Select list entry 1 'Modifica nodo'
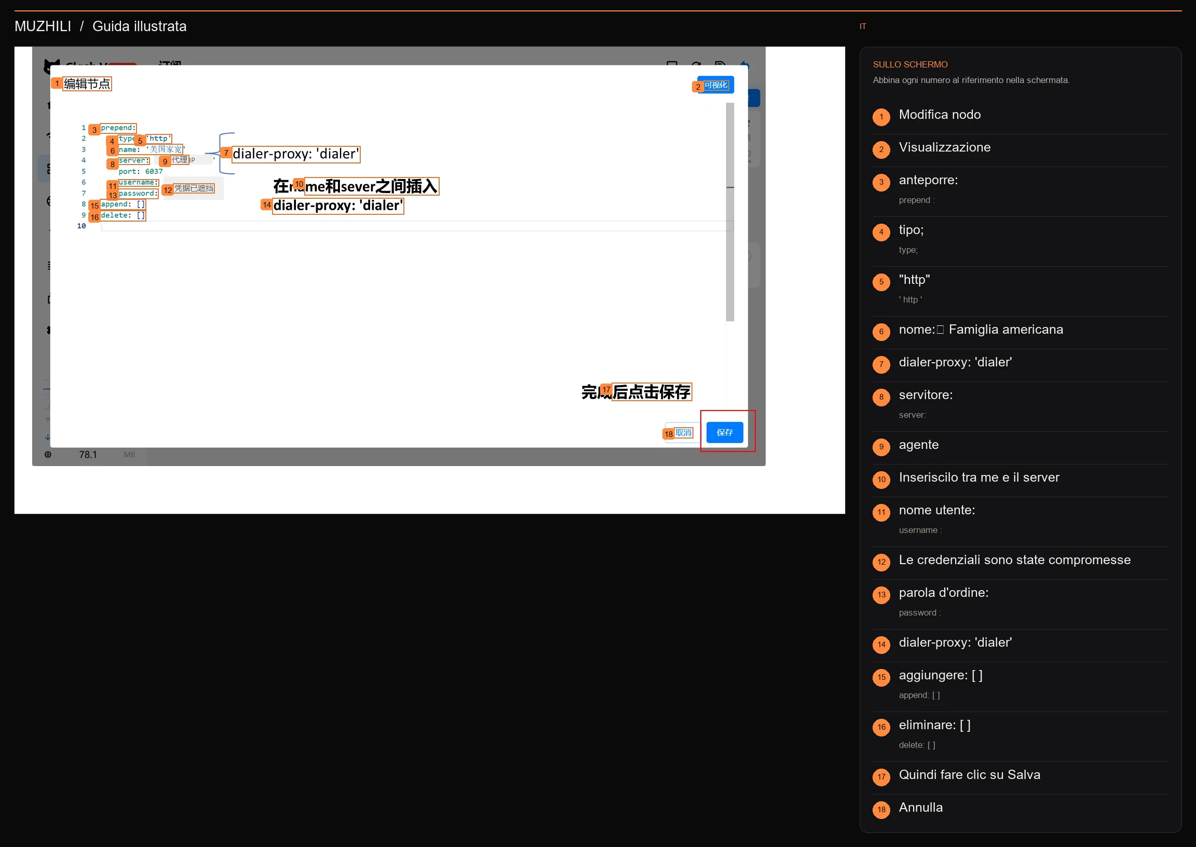This screenshot has height=847, width=1196. pos(1020,118)
